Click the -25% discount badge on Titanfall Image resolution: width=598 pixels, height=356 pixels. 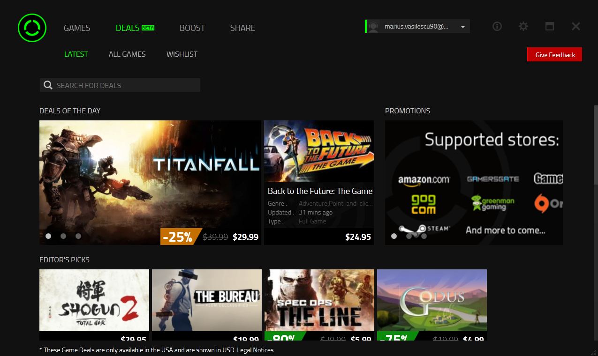click(180, 237)
